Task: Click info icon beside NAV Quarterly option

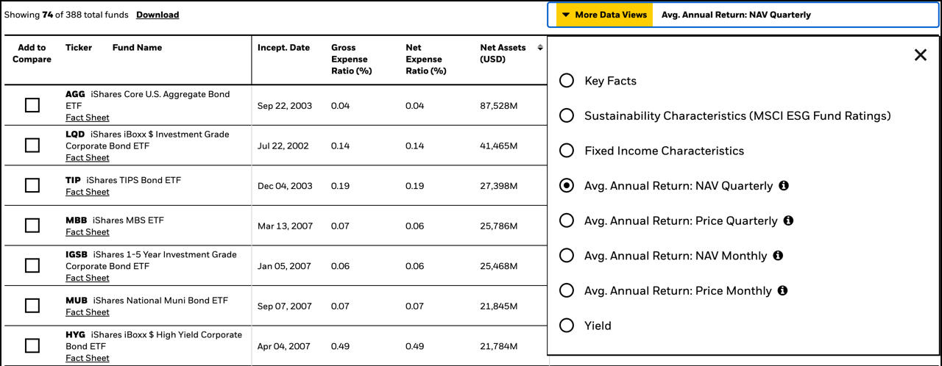Action: tap(784, 186)
